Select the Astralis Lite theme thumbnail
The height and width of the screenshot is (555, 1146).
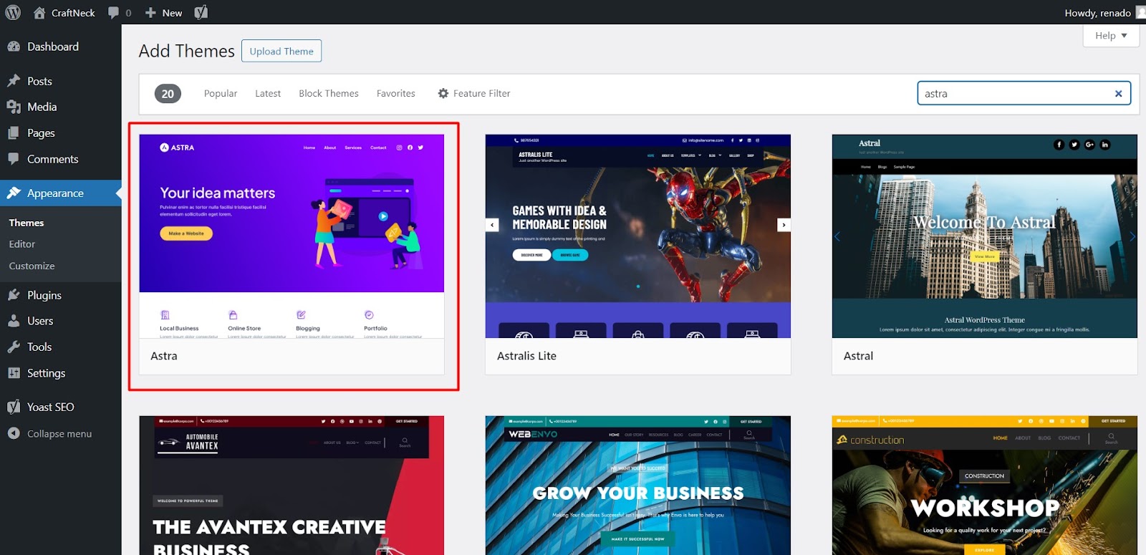638,236
